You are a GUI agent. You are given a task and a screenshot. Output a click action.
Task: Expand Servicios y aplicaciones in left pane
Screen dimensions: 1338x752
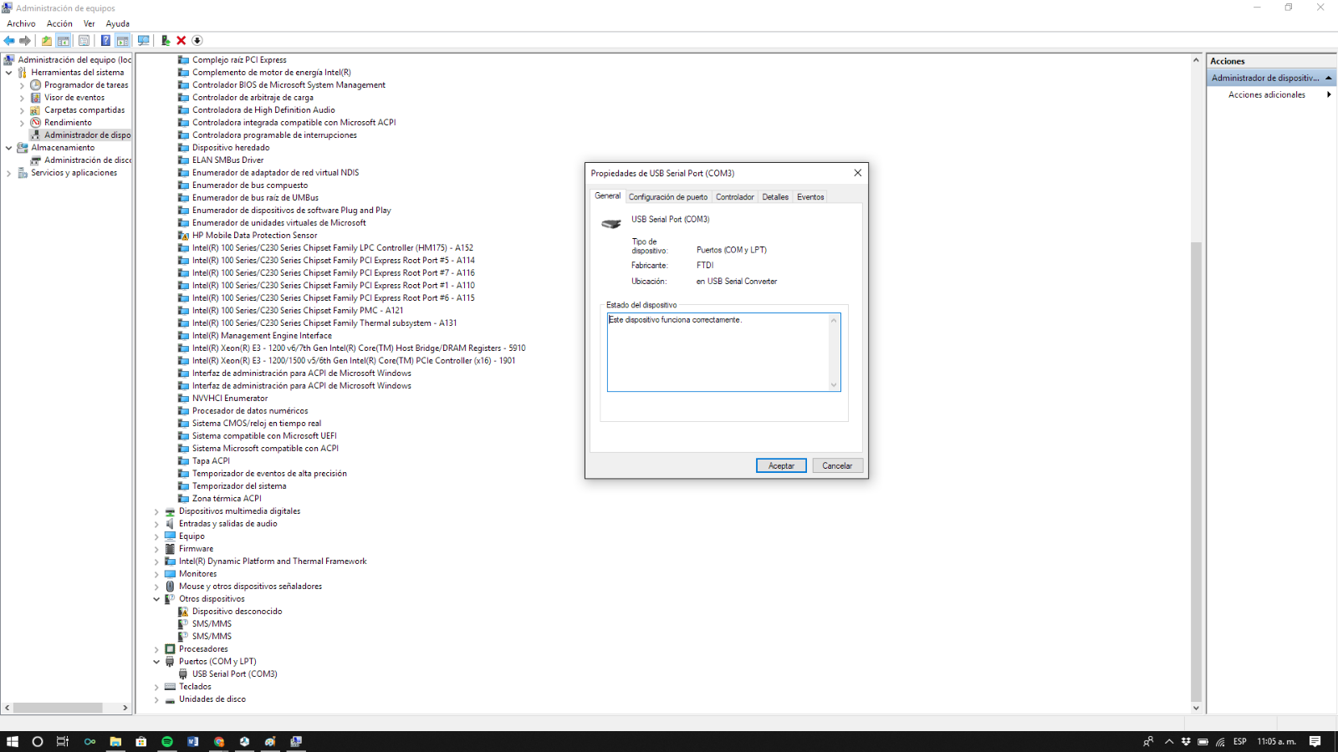(9, 173)
